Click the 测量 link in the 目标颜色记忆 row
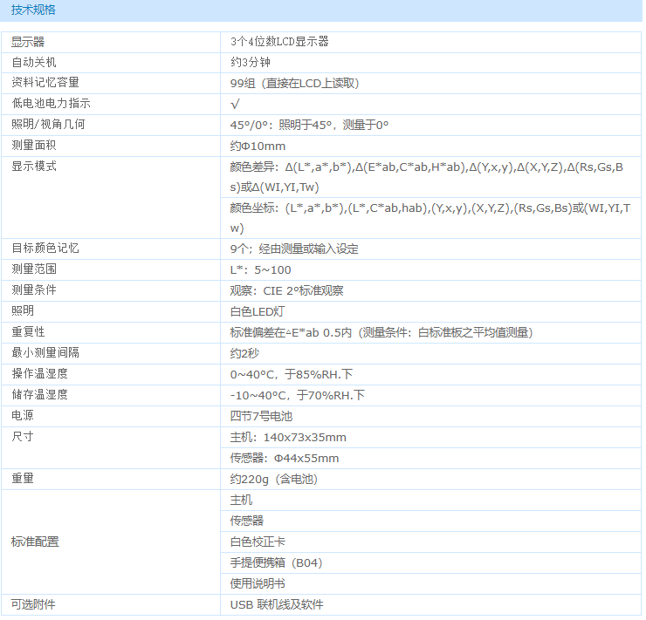This screenshot has height=620, width=646. 292,249
